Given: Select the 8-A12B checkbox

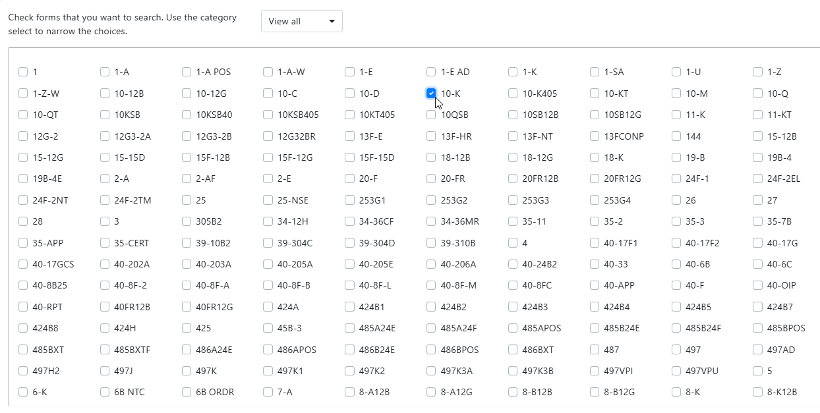Looking at the screenshot, I should (349, 392).
